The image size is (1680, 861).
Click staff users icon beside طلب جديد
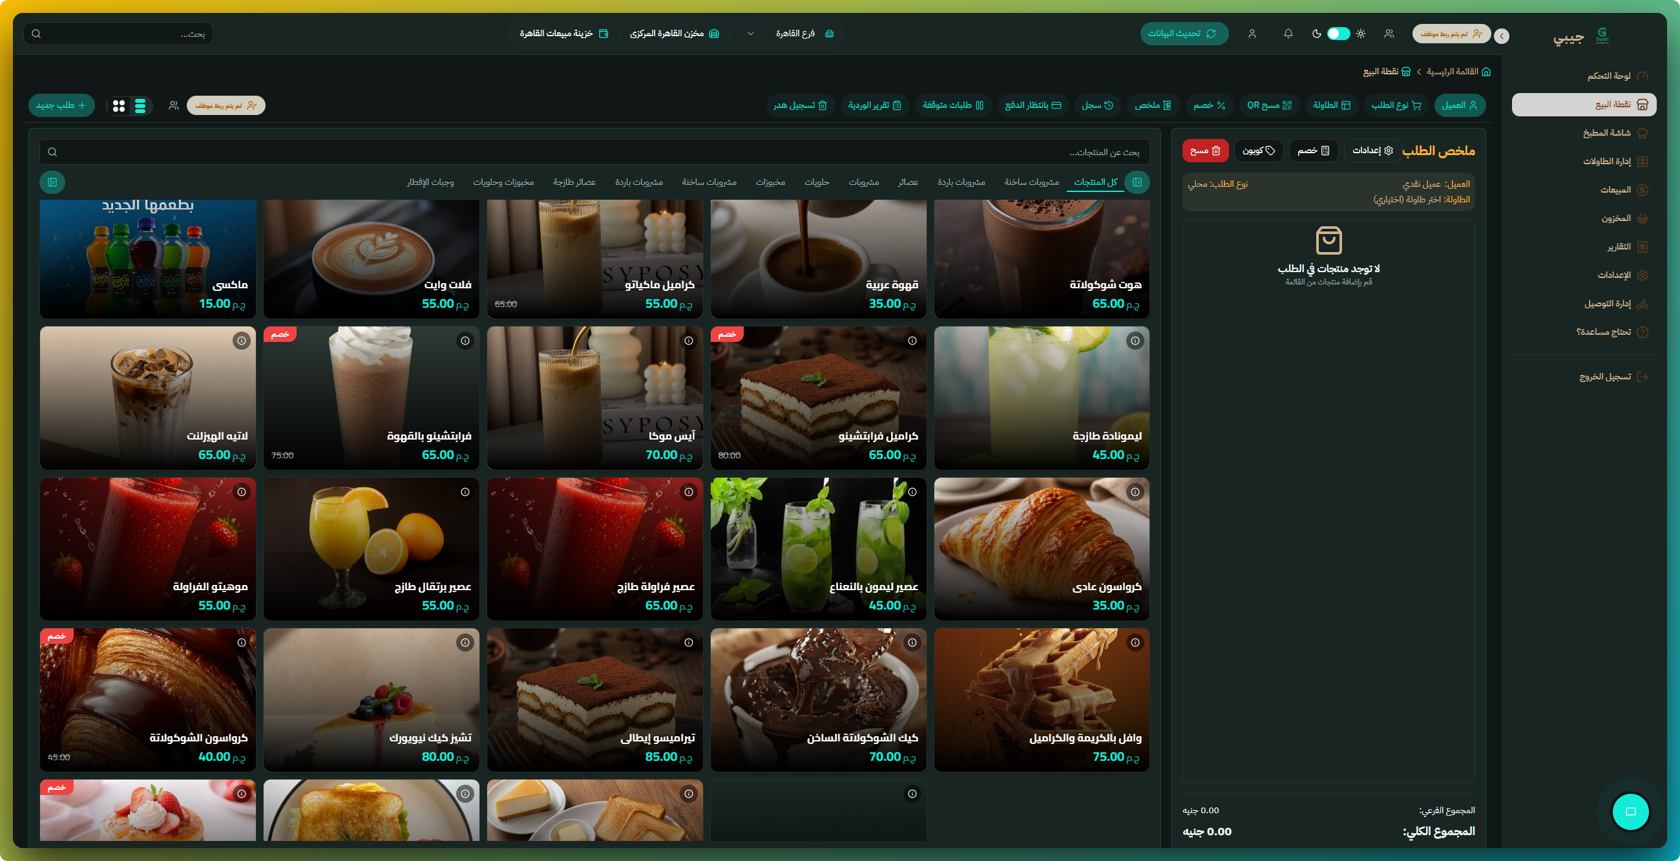pyautogui.click(x=173, y=105)
